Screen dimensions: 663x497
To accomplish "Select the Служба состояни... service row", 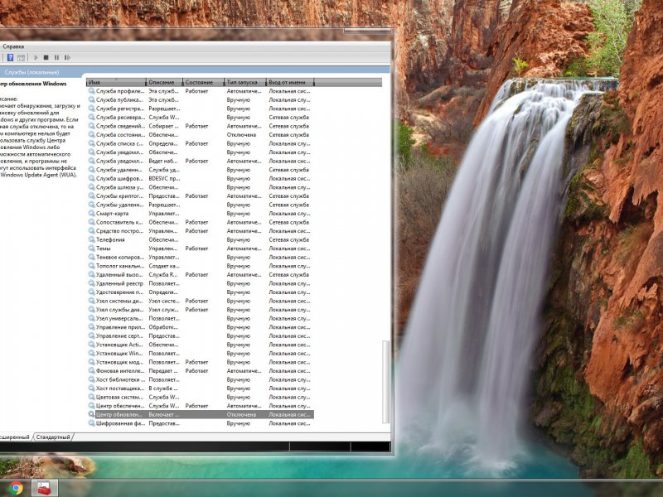I will [201, 135].
